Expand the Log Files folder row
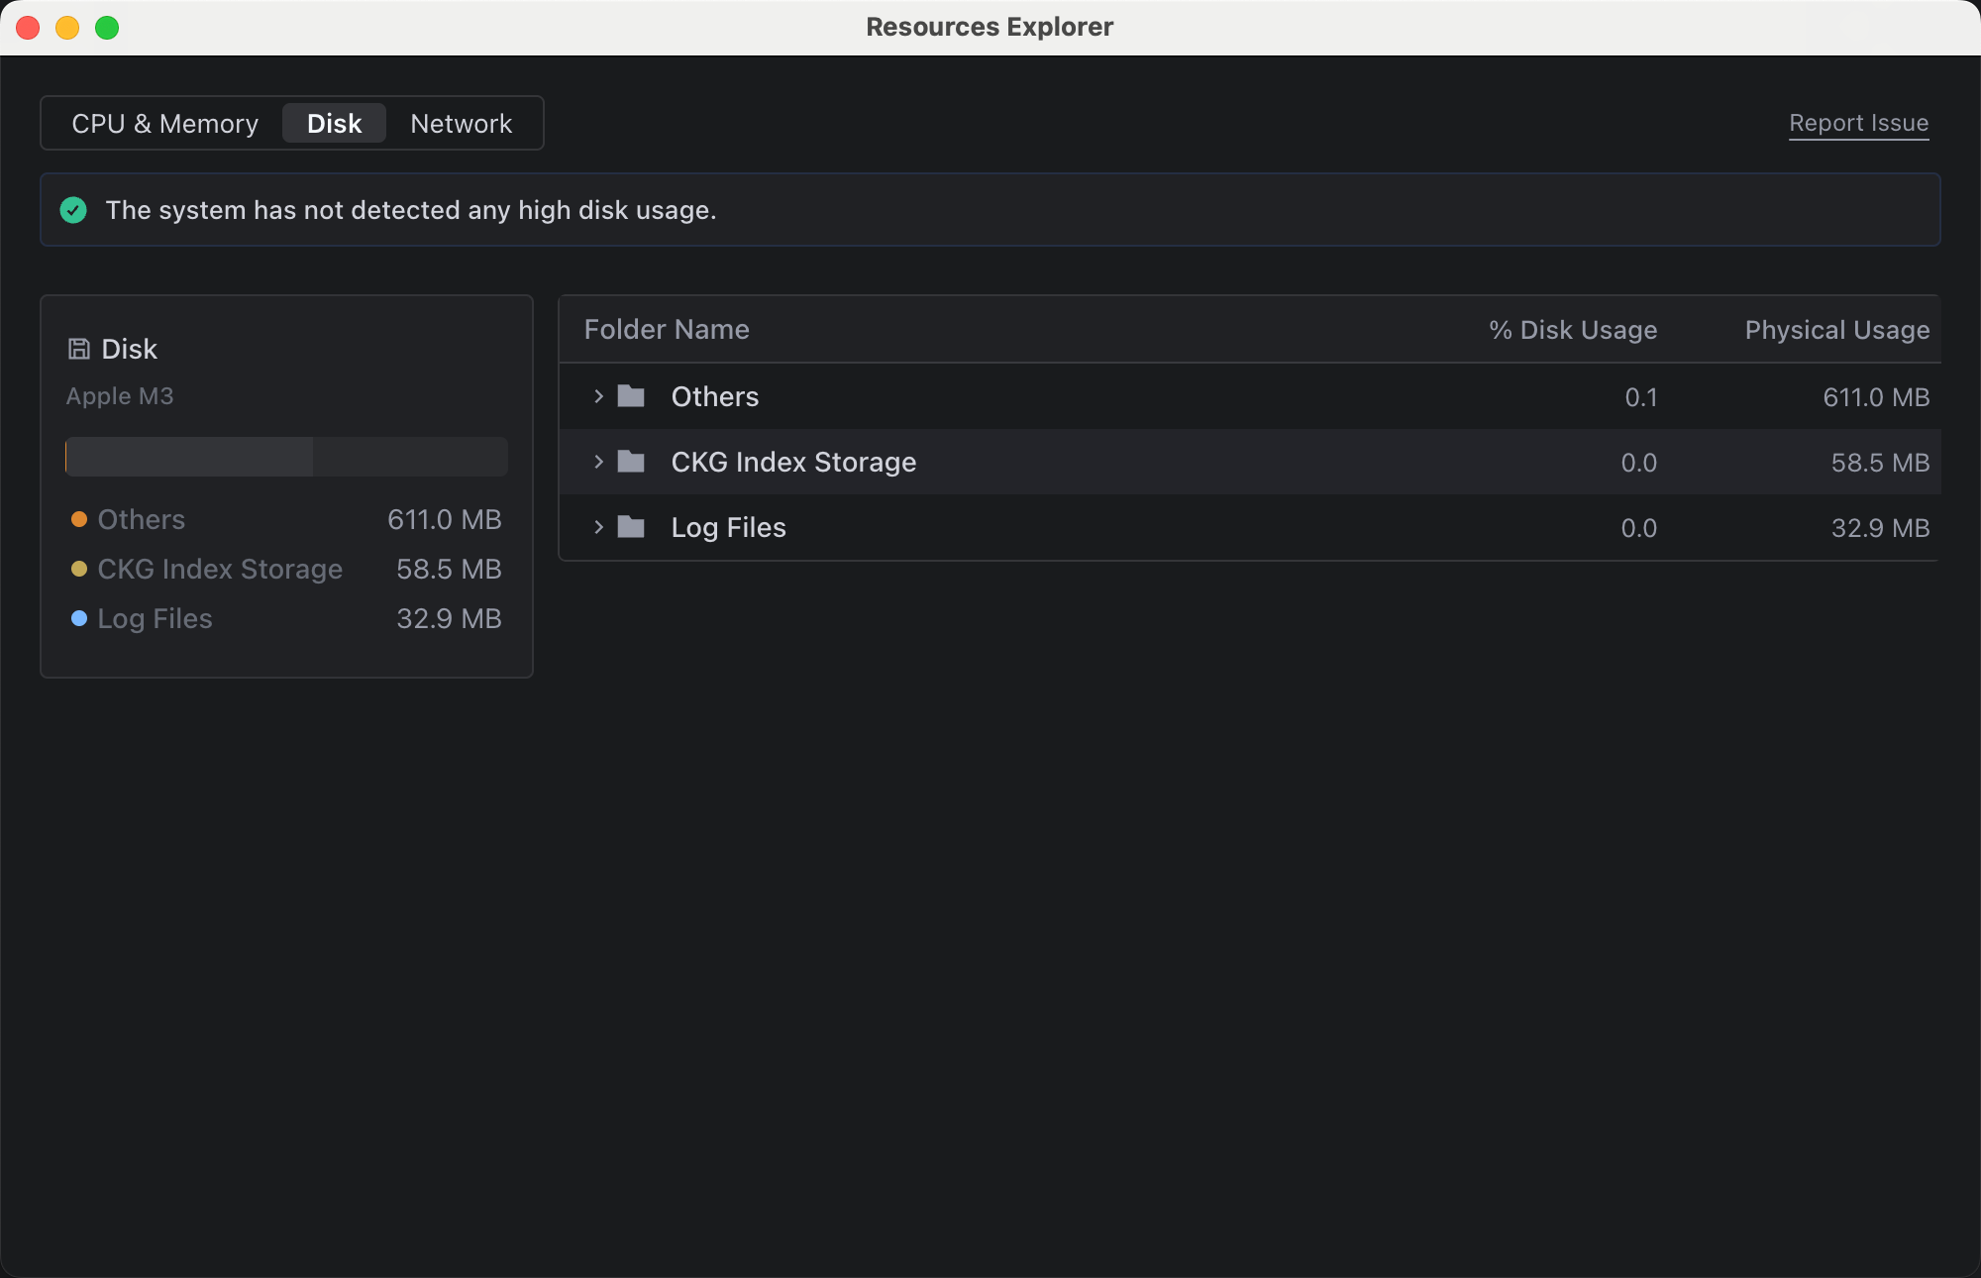 point(598,527)
